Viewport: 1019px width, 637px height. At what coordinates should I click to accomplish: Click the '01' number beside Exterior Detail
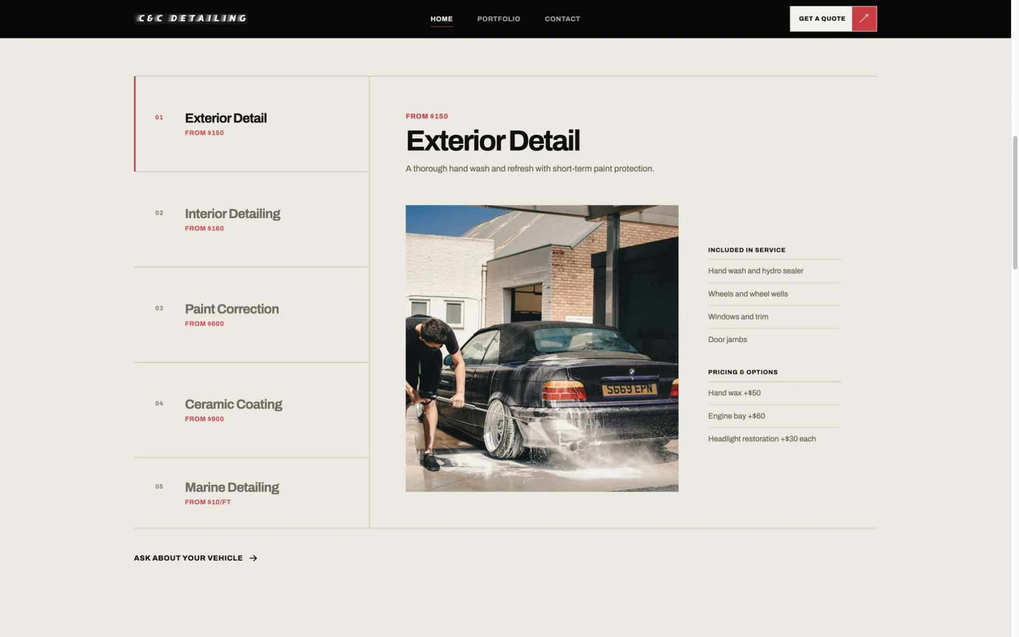pyautogui.click(x=159, y=118)
